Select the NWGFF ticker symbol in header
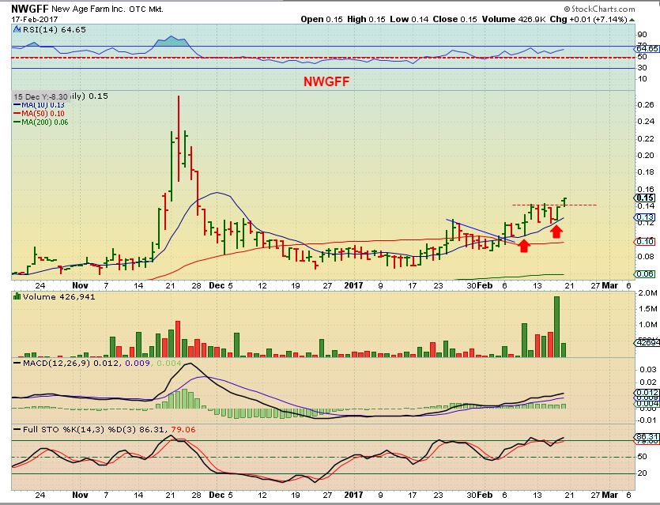Screen dimensions: 660x505 [x=30, y=9]
